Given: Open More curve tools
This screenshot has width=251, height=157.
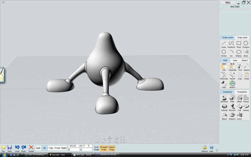Looking at the screenshot, I should tap(246, 53).
